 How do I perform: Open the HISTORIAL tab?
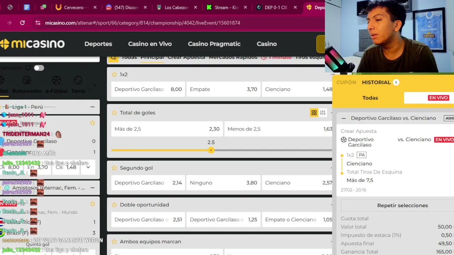(x=376, y=82)
